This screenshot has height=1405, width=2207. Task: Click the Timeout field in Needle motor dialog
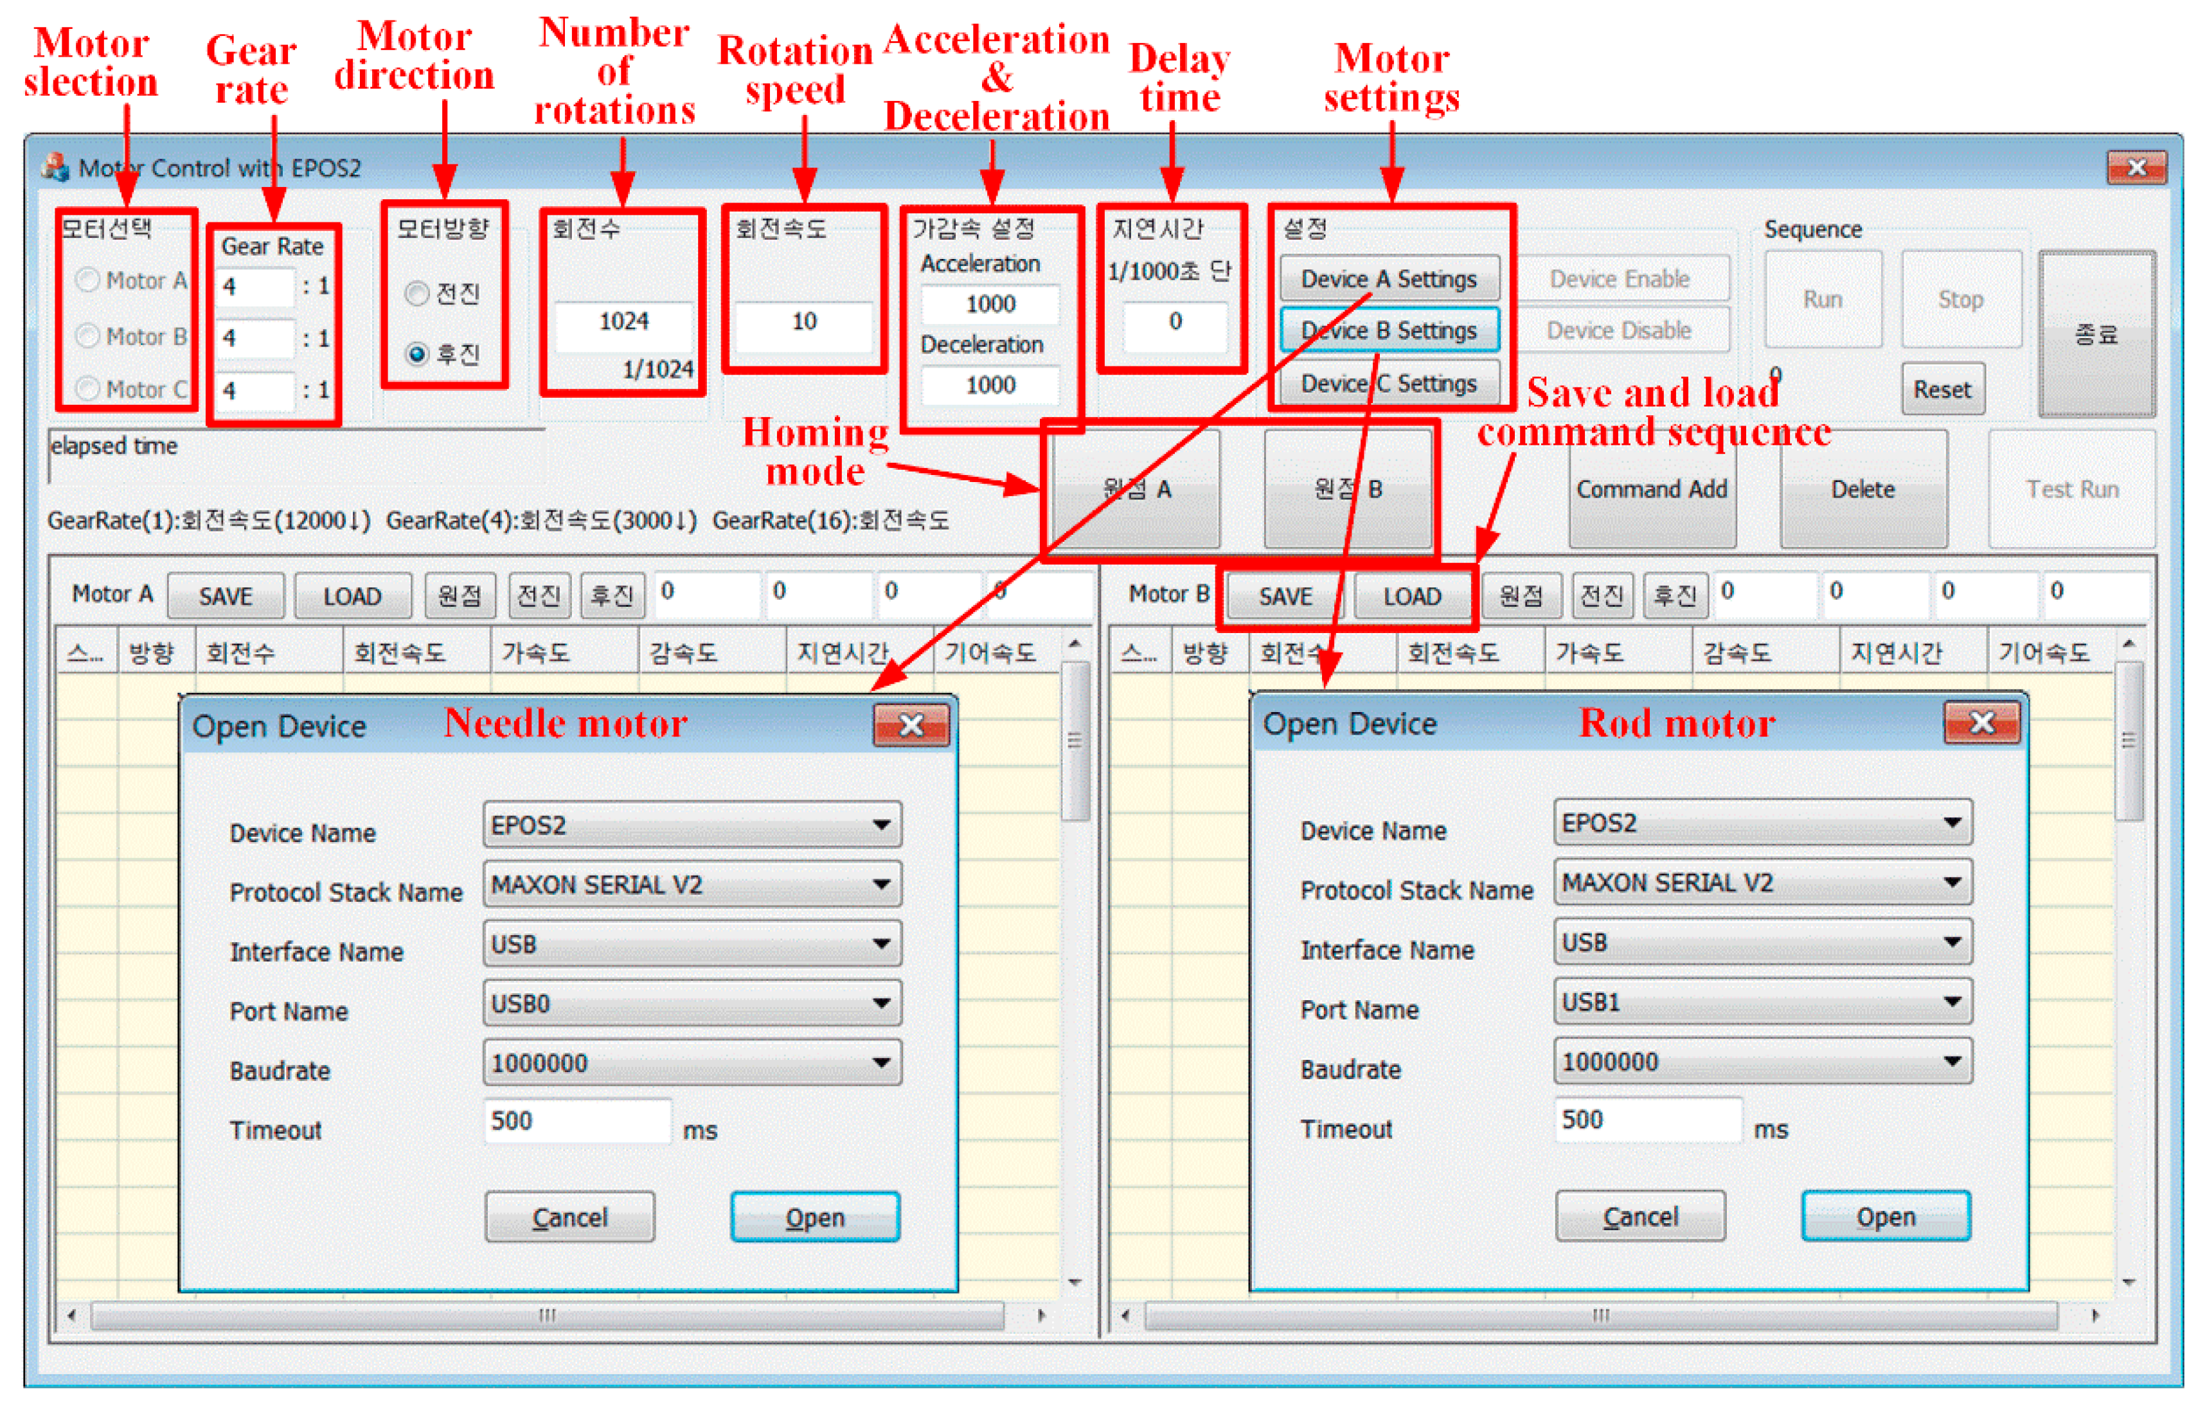[x=577, y=1121]
